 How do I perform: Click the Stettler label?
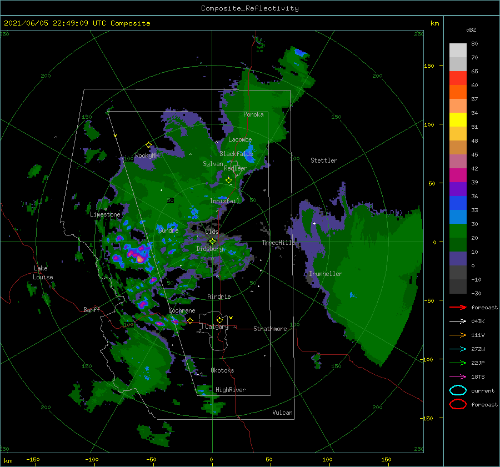point(324,160)
